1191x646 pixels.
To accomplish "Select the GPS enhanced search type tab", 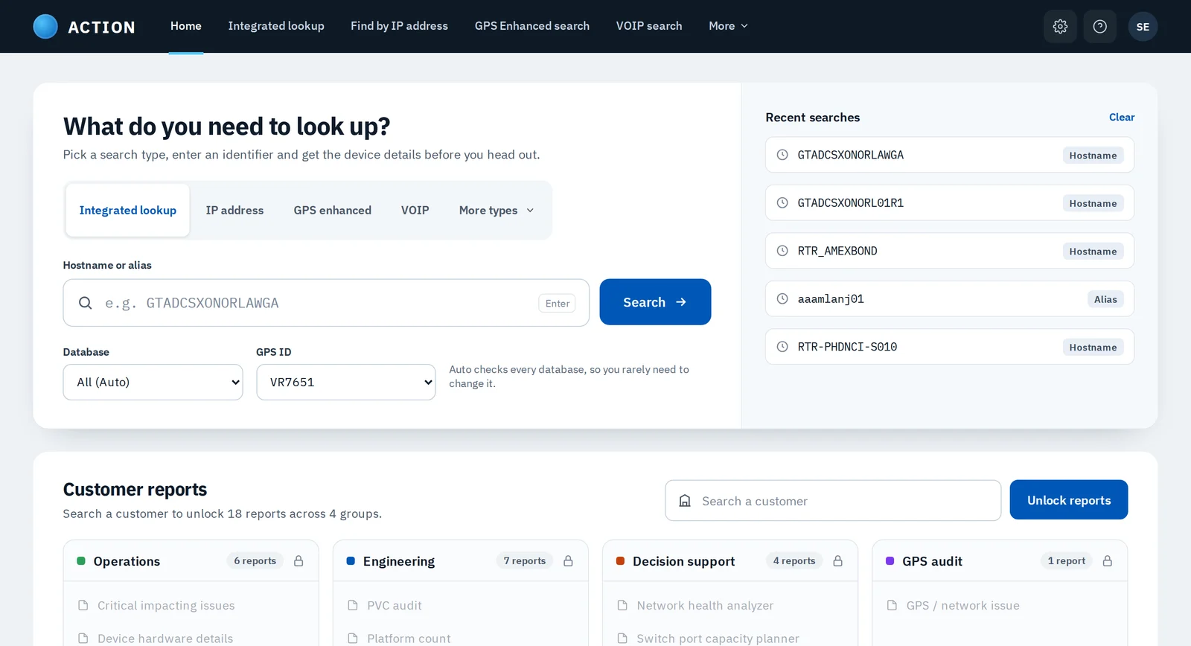I will (x=333, y=211).
